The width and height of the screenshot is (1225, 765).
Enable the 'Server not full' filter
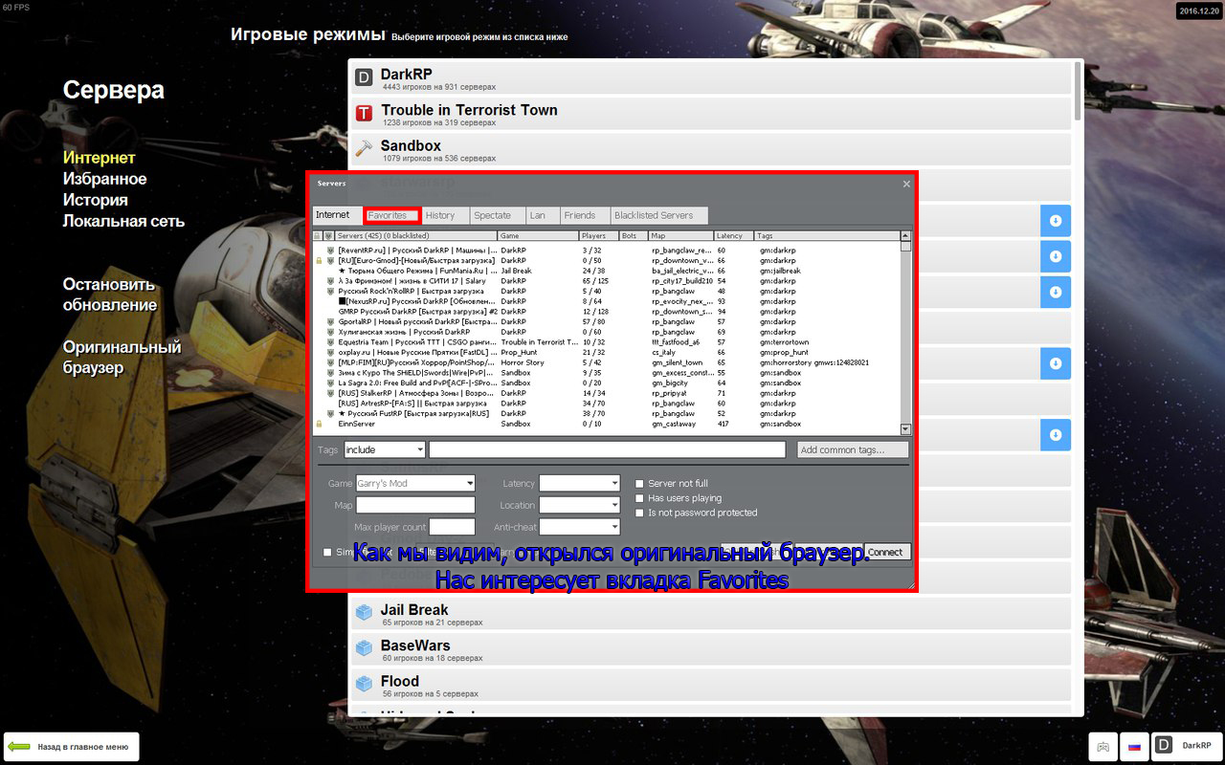tap(640, 484)
